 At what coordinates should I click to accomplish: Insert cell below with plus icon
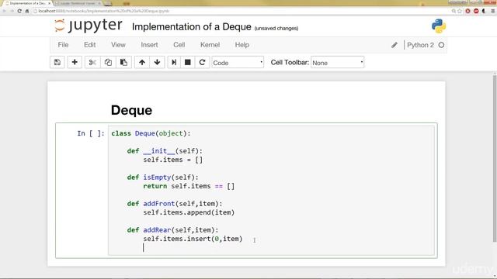tap(75, 62)
